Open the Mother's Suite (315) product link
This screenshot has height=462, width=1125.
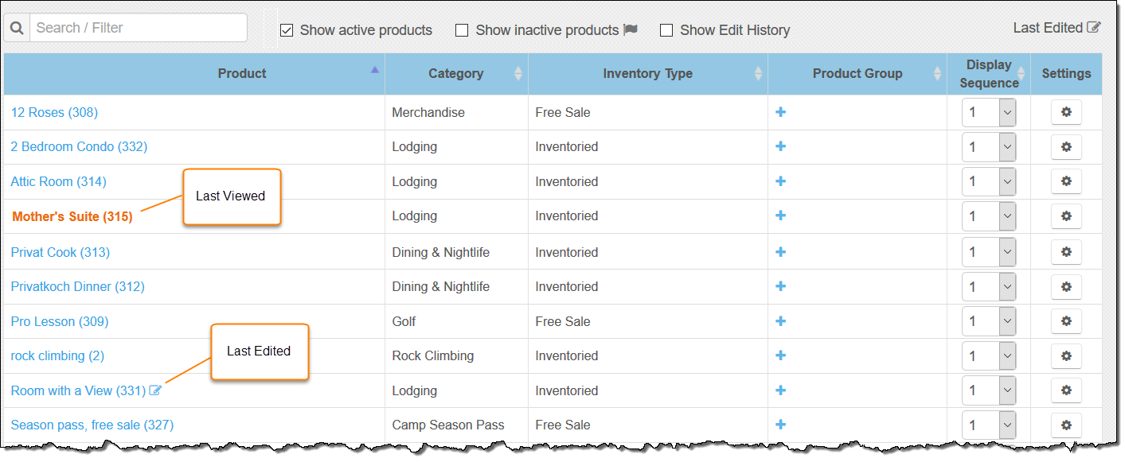[x=72, y=216]
